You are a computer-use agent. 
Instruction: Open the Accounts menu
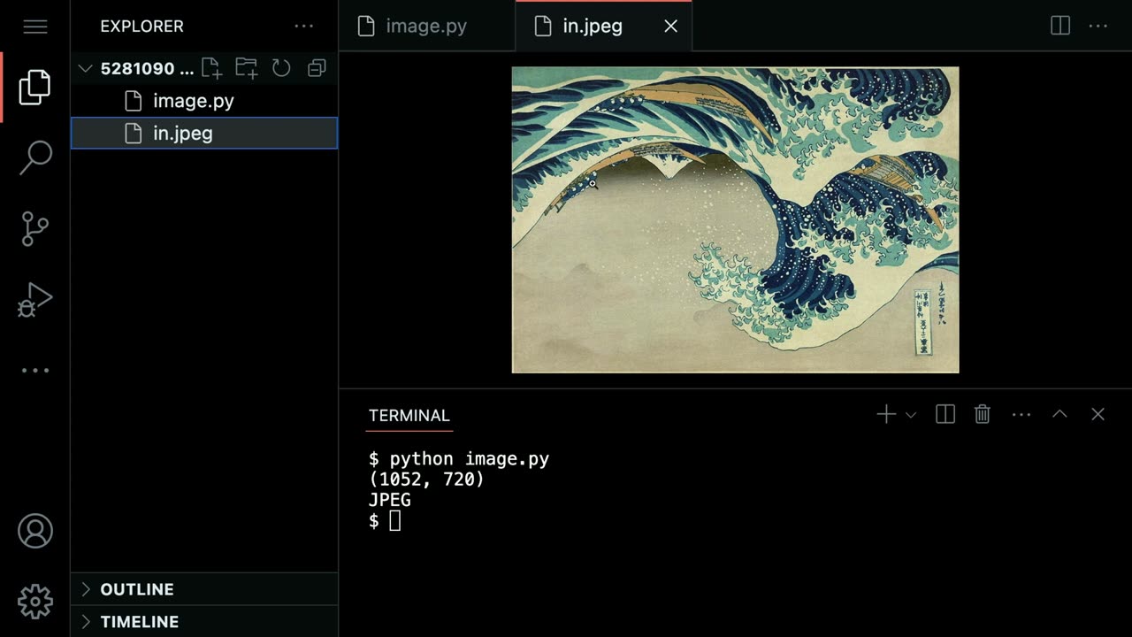click(x=35, y=531)
